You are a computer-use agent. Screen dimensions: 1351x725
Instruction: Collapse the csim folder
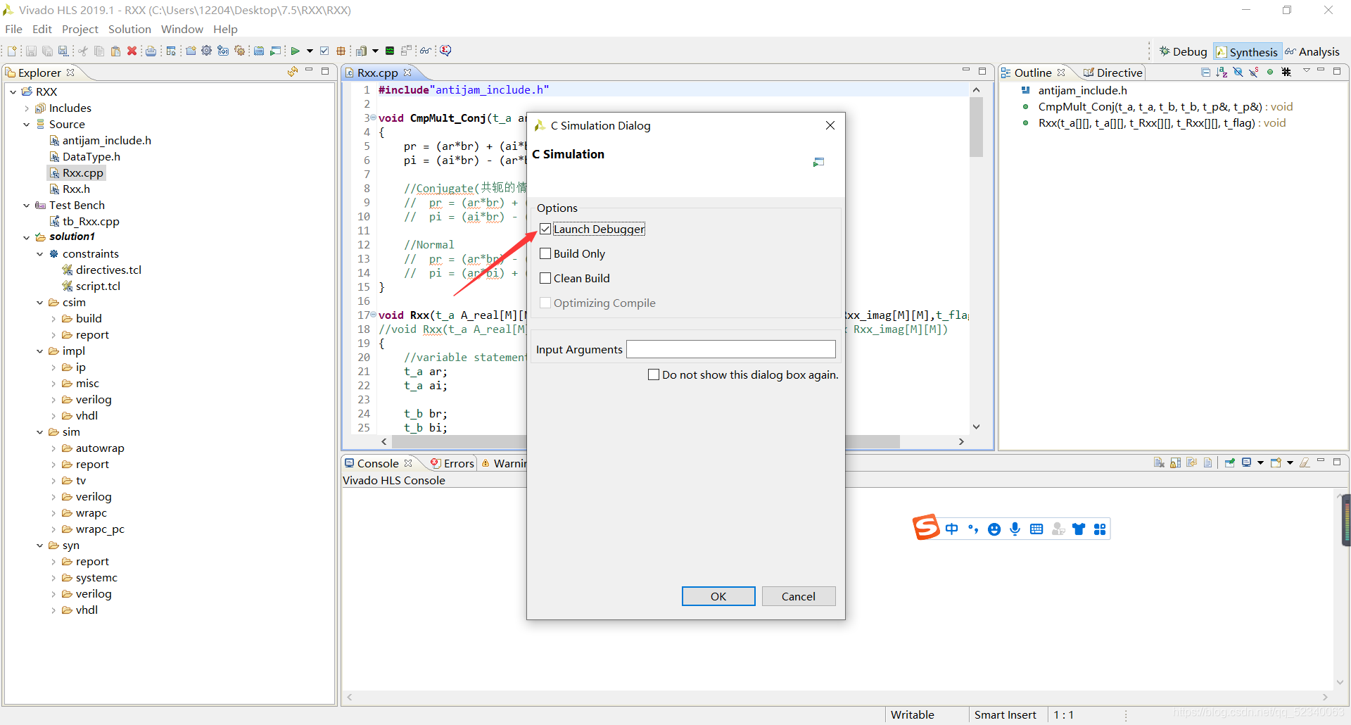click(x=40, y=303)
